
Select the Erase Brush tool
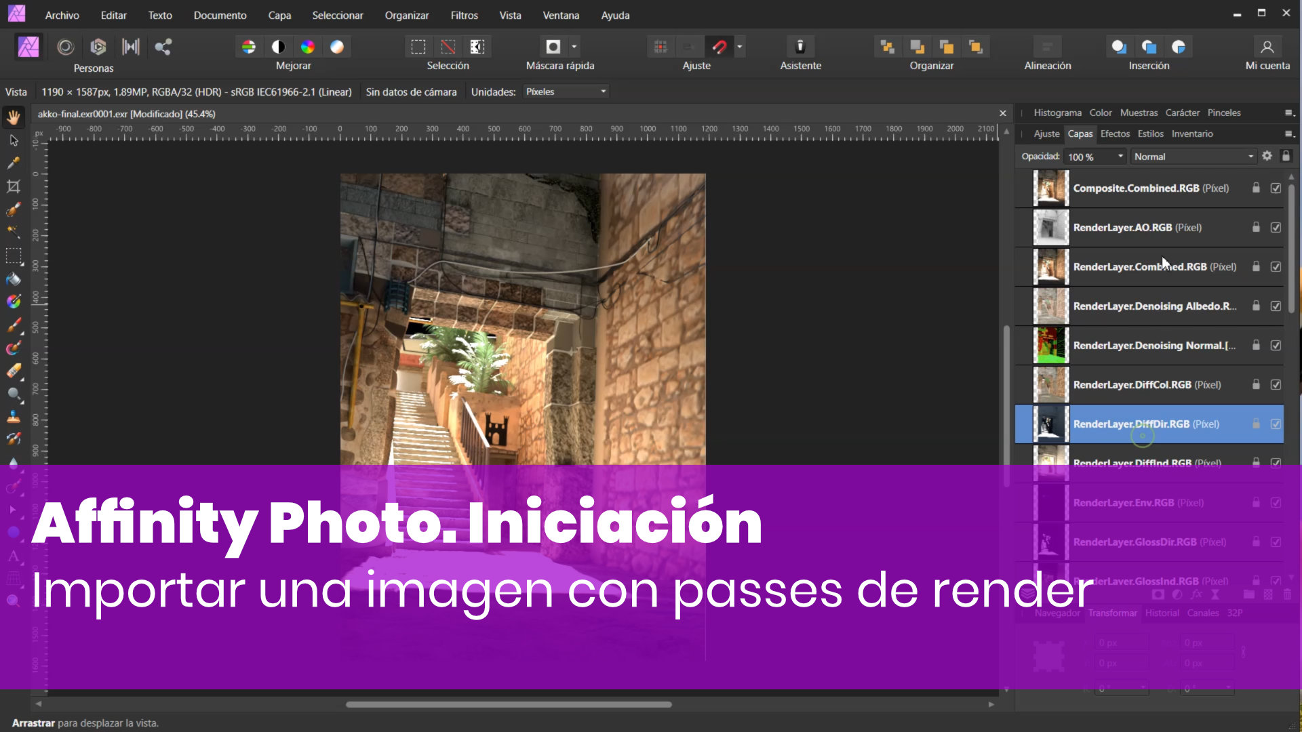pyautogui.click(x=14, y=371)
